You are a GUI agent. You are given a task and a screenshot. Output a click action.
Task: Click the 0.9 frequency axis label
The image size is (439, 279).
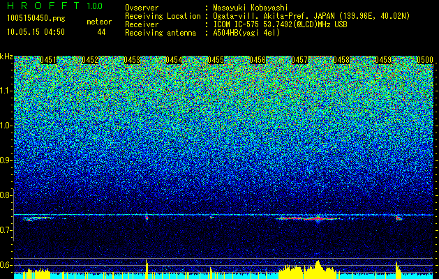(x=6, y=160)
